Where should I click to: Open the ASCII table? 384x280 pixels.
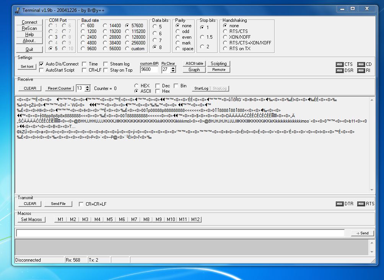[194, 64]
